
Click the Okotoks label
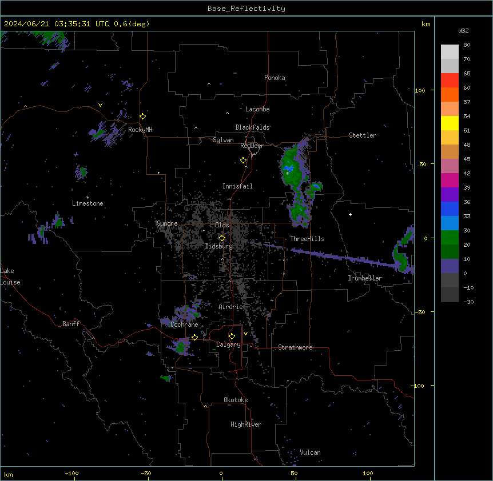pos(236,400)
